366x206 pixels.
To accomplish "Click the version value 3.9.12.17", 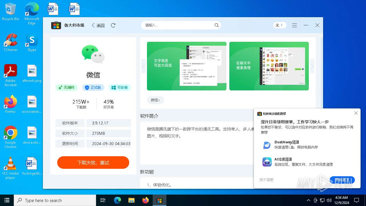I will (x=100, y=123).
